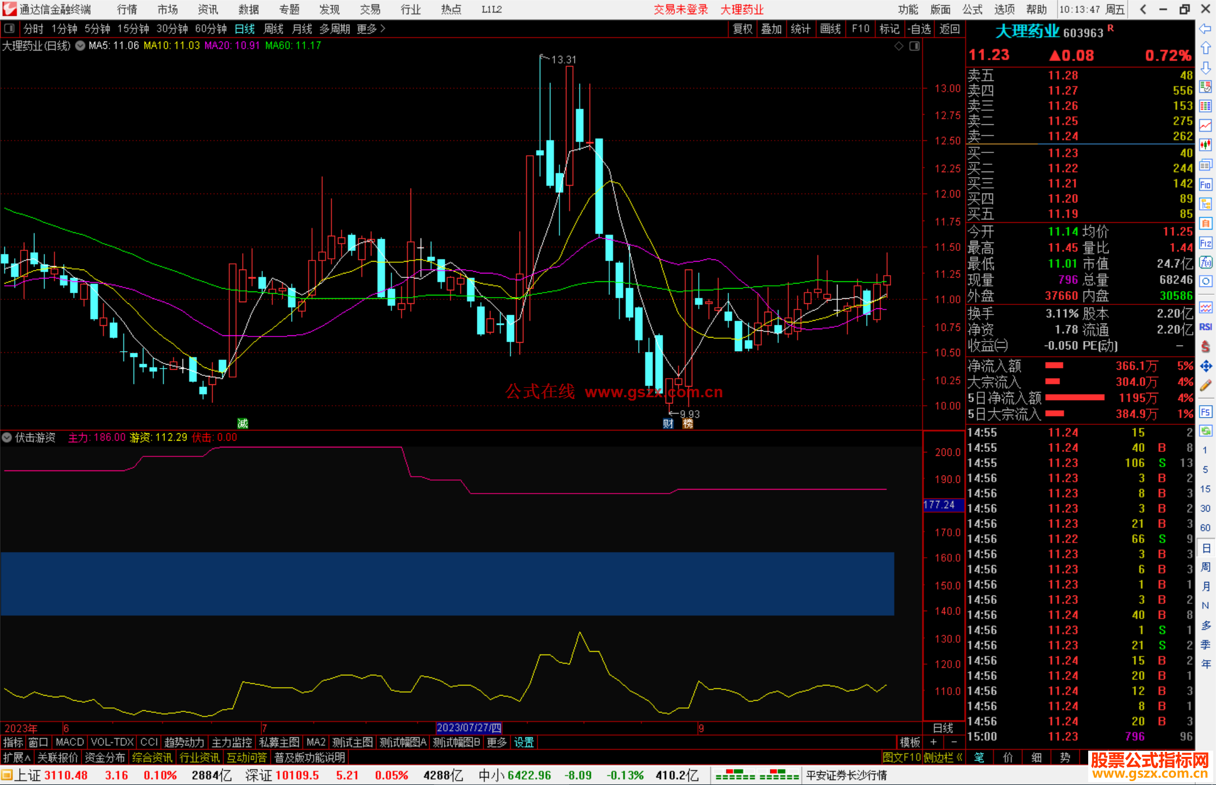Open the F10 company info sidebar icon

click(1205, 185)
